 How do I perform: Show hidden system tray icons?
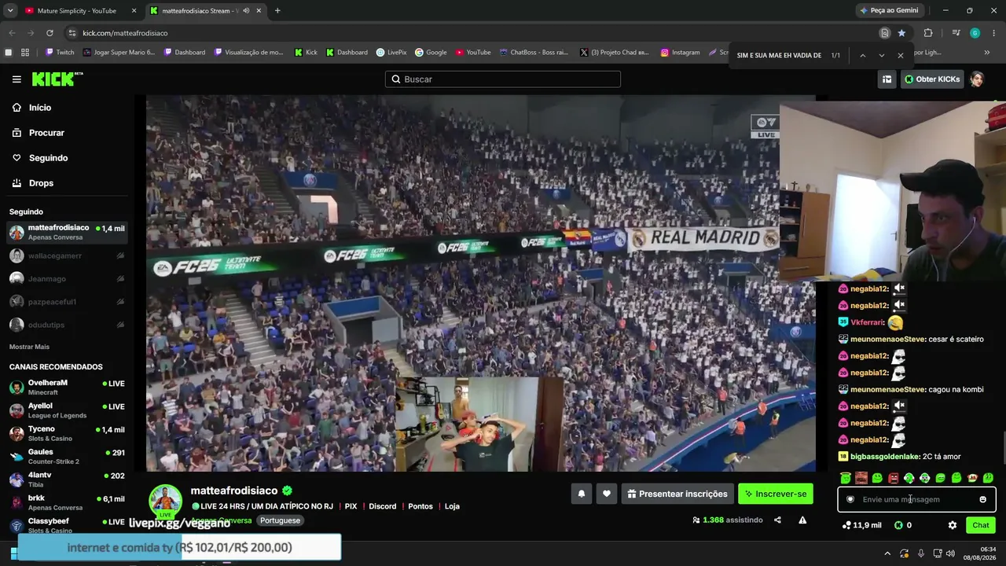click(x=889, y=553)
